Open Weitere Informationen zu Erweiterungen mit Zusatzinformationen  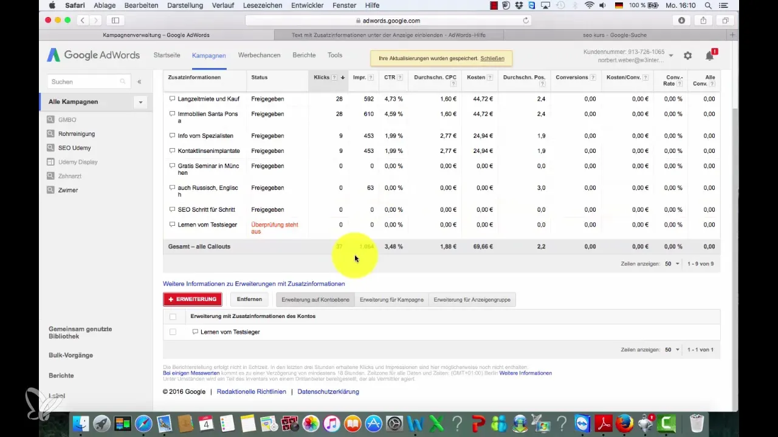coord(253,283)
